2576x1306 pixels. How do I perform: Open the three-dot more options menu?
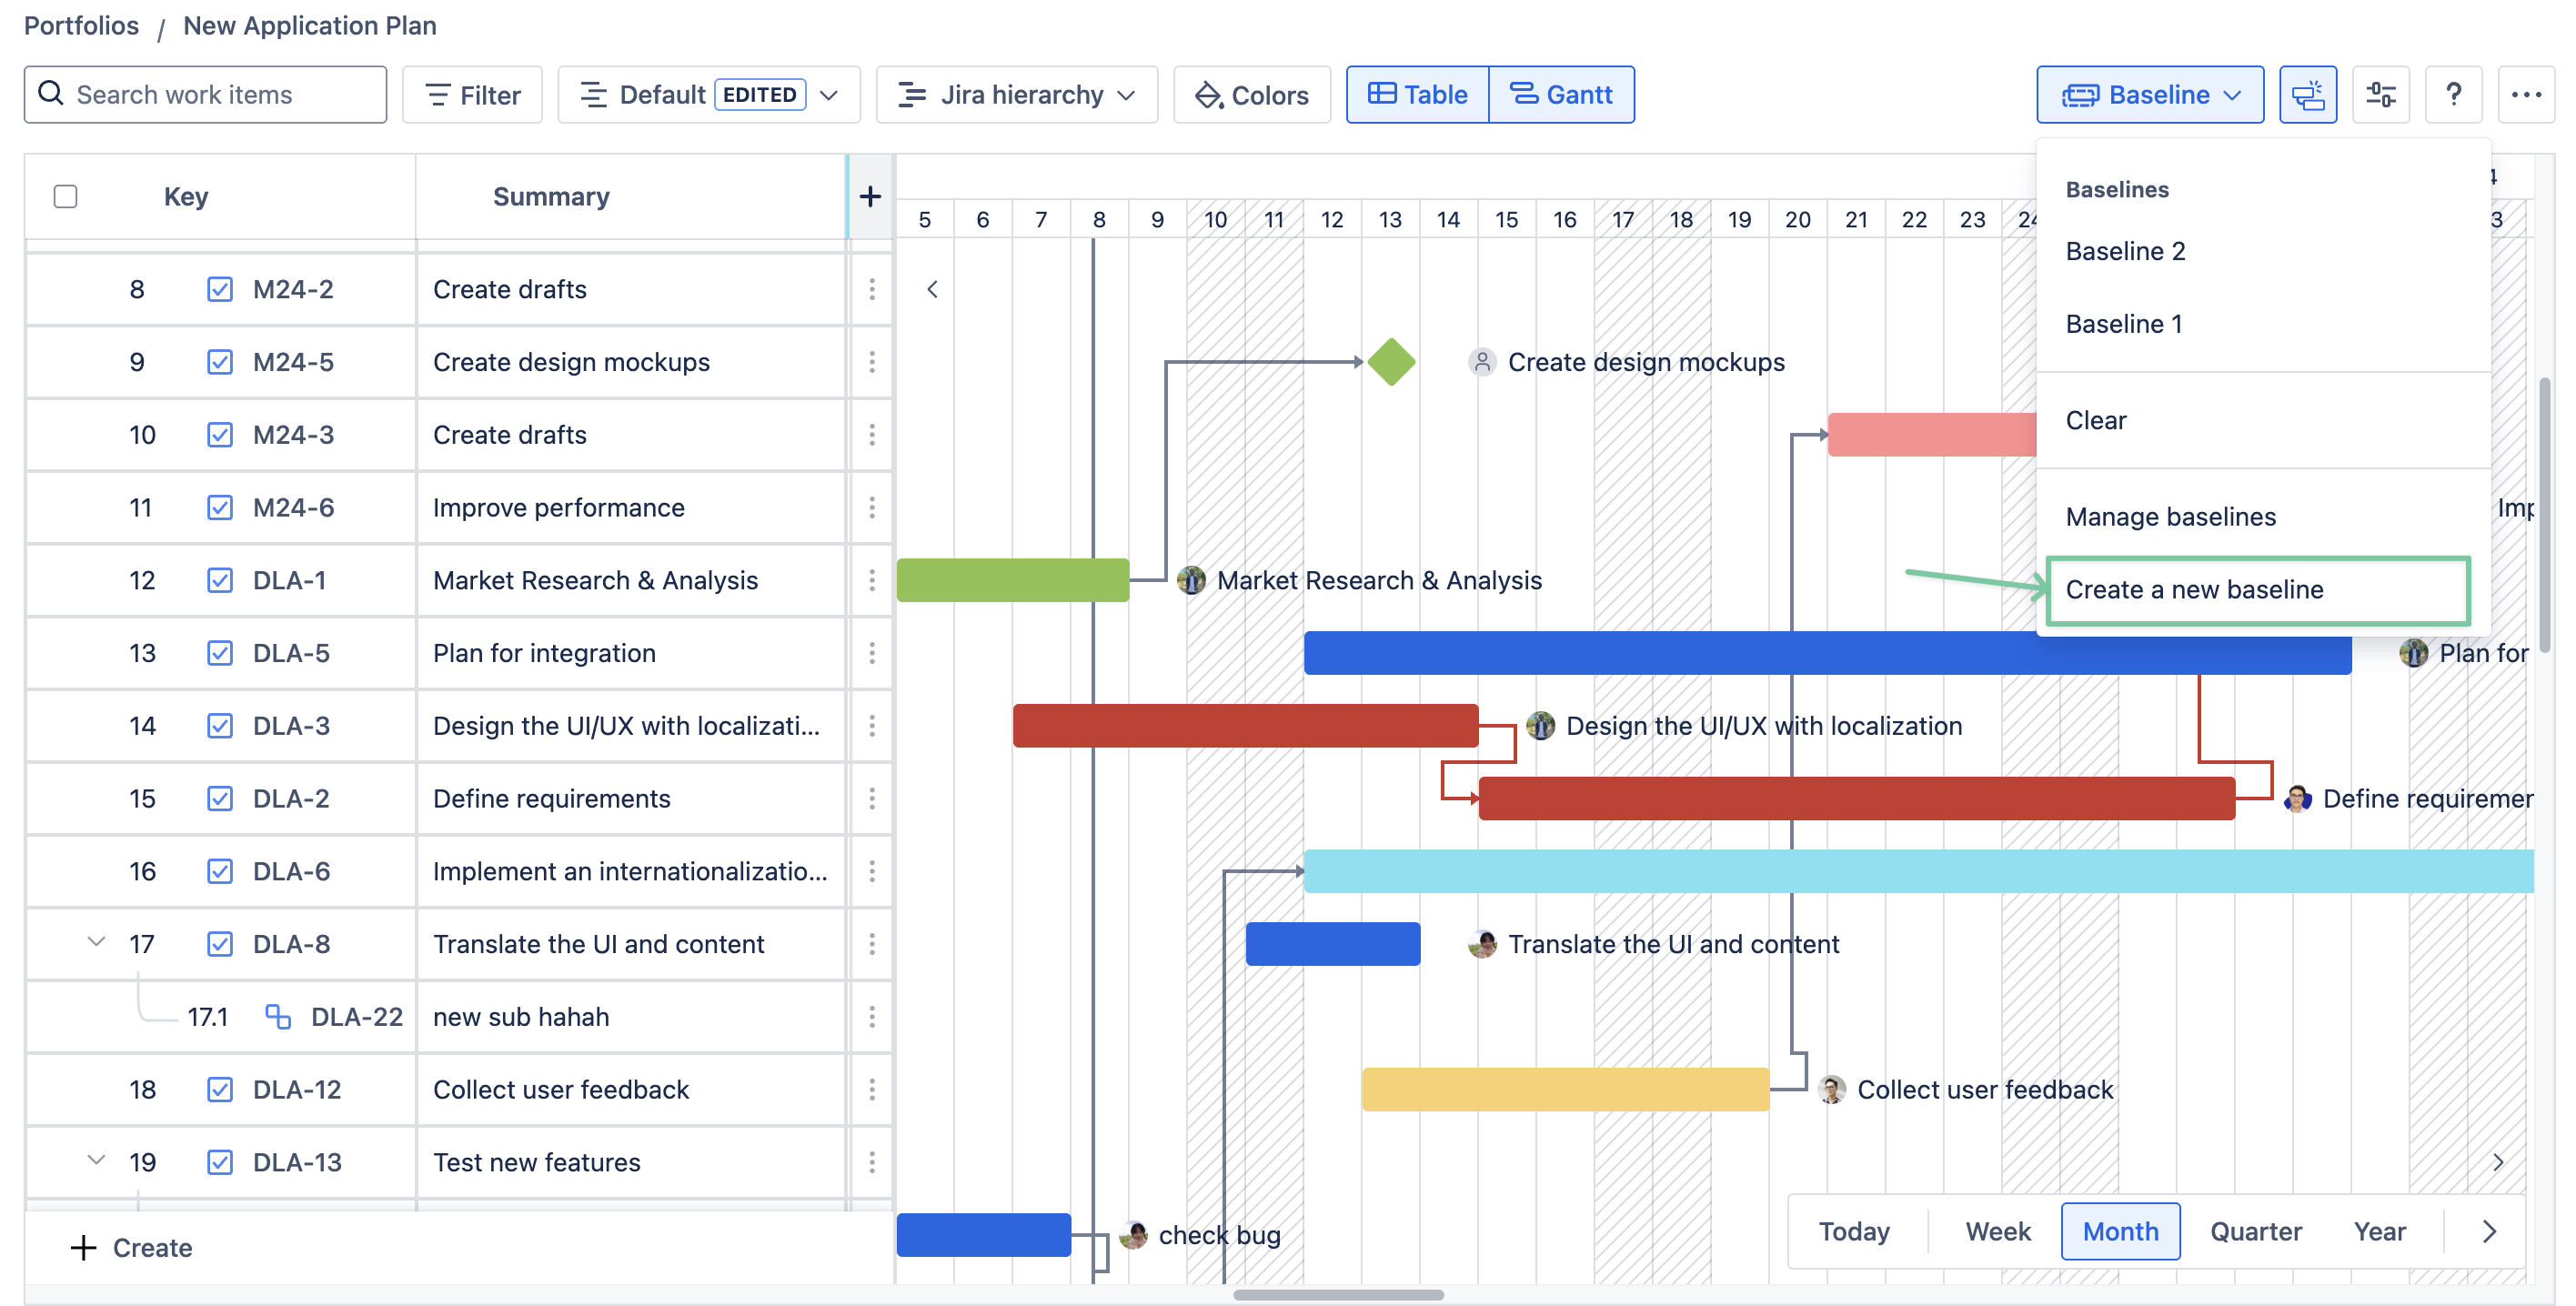pyautogui.click(x=2525, y=95)
